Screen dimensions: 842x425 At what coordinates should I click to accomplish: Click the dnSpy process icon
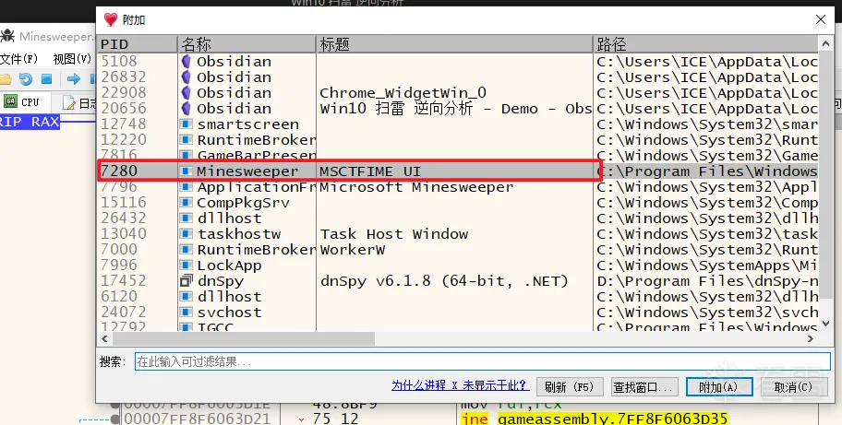point(186,280)
